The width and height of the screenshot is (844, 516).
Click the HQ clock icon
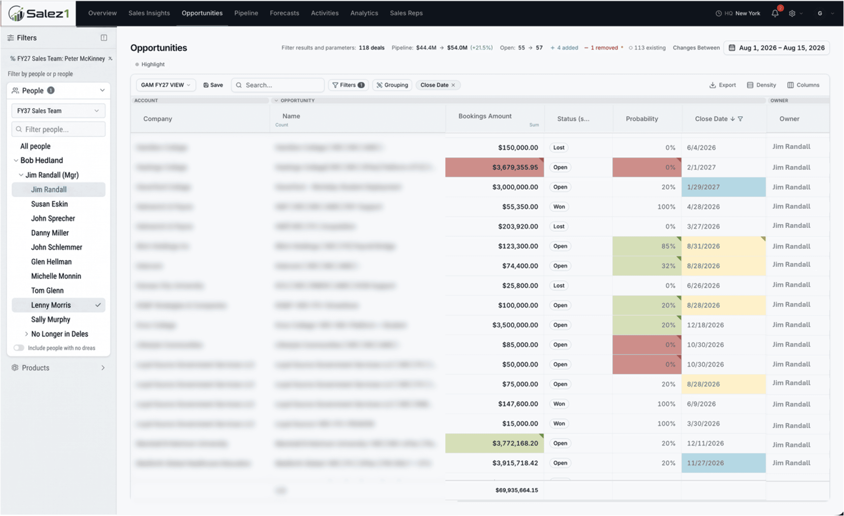718,14
